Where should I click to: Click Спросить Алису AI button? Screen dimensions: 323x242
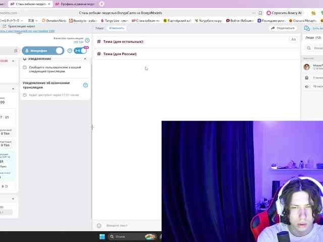(x=285, y=13)
